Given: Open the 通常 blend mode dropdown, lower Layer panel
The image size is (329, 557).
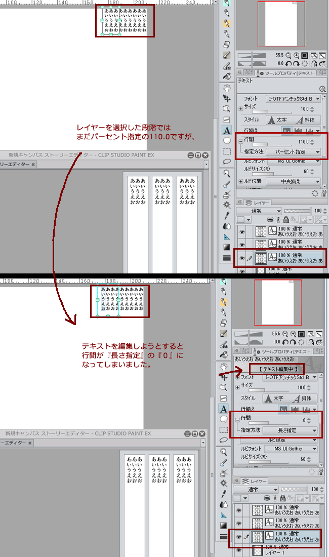Looking at the screenshot, I should [256, 490].
